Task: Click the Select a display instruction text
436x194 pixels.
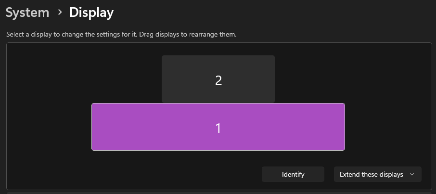Action: (121, 35)
